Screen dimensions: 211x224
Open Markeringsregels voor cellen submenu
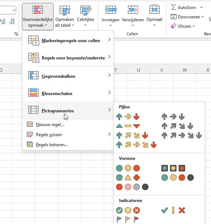pyautogui.click(x=68, y=41)
